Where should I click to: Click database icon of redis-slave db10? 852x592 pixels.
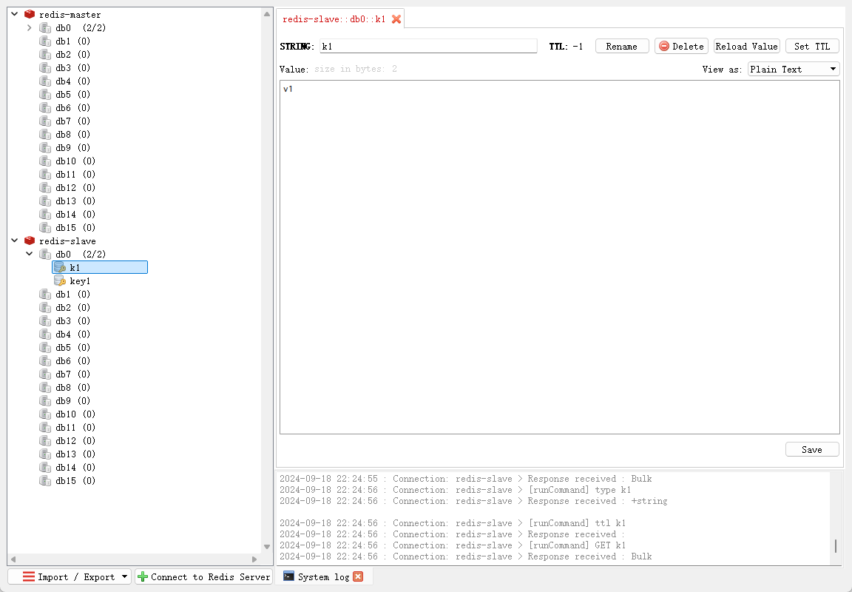coord(45,414)
